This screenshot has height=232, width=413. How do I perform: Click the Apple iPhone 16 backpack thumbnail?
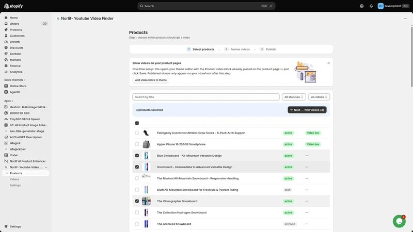pyautogui.click(x=146, y=144)
